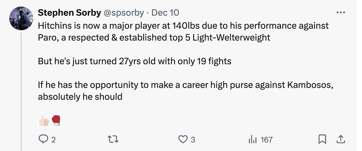The height and width of the screenshot is (151, 362).
Task: Click the like count number 3
Action: coord(193,140)
